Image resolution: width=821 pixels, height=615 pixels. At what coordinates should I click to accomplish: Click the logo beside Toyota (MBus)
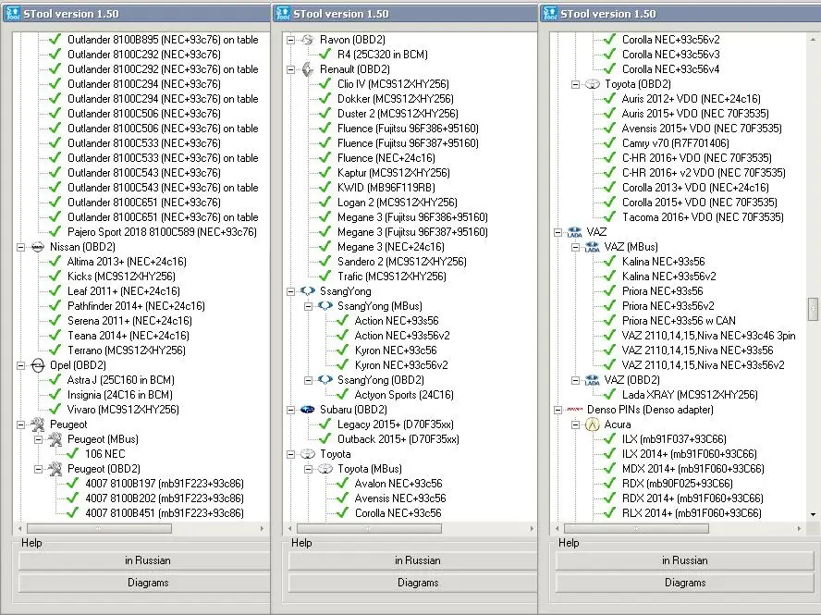click(325, 469)
